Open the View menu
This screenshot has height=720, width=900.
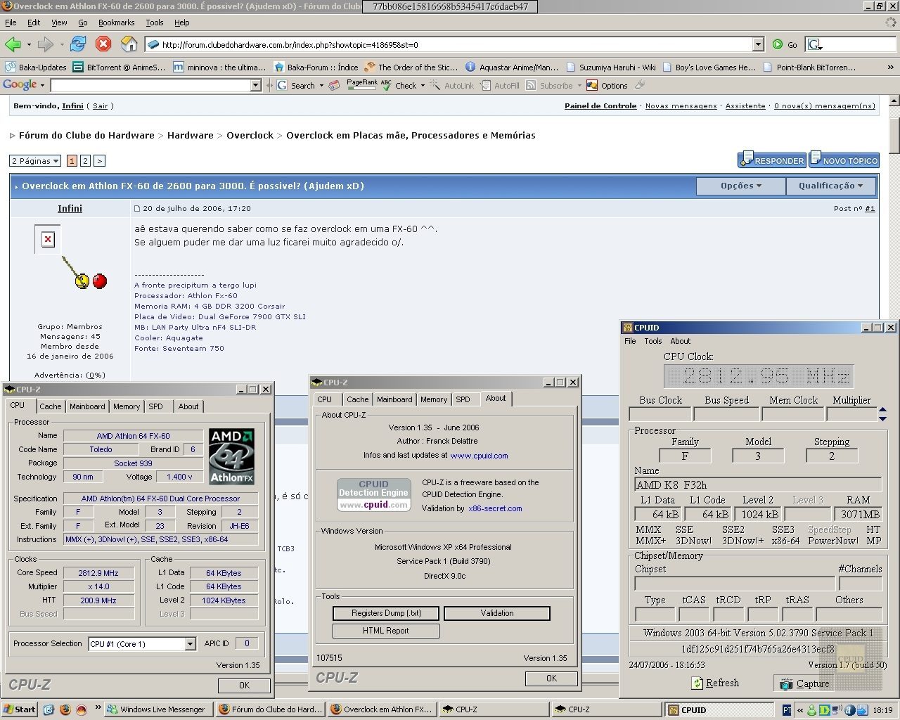click(x=59, y=22)
